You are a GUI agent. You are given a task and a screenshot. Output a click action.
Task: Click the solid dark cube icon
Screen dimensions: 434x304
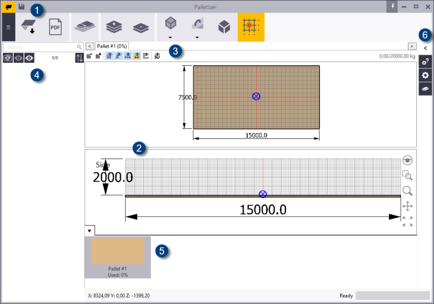[x=224, y=27]
